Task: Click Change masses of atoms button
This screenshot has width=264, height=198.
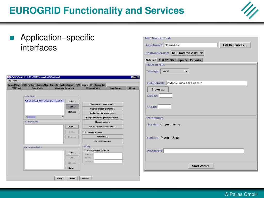Action: (103, 104)
